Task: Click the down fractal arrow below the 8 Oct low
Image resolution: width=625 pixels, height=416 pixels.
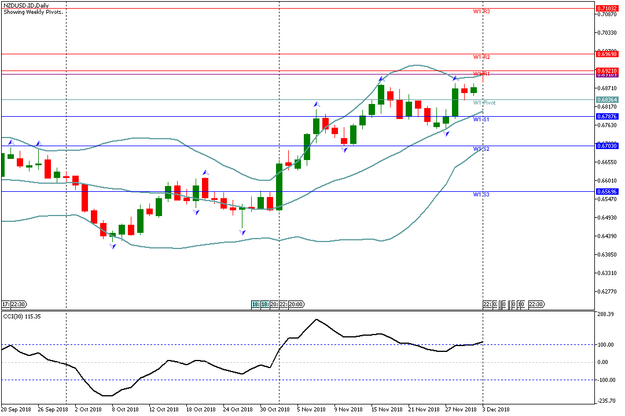Action: [x=113, y=246]
